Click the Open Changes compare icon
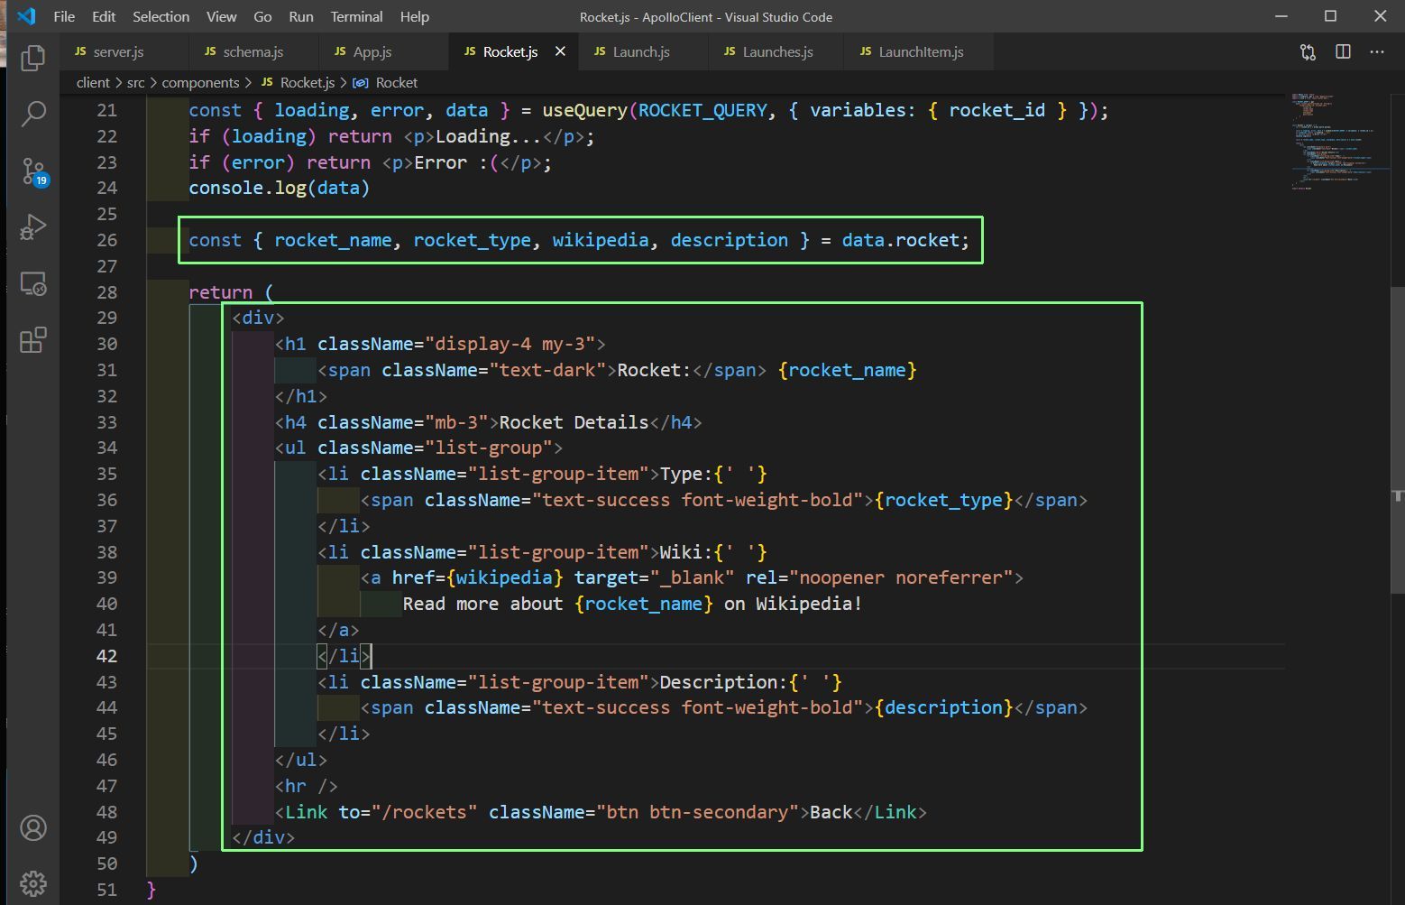Screen dimensions: 1405x905 [1308, 52]
